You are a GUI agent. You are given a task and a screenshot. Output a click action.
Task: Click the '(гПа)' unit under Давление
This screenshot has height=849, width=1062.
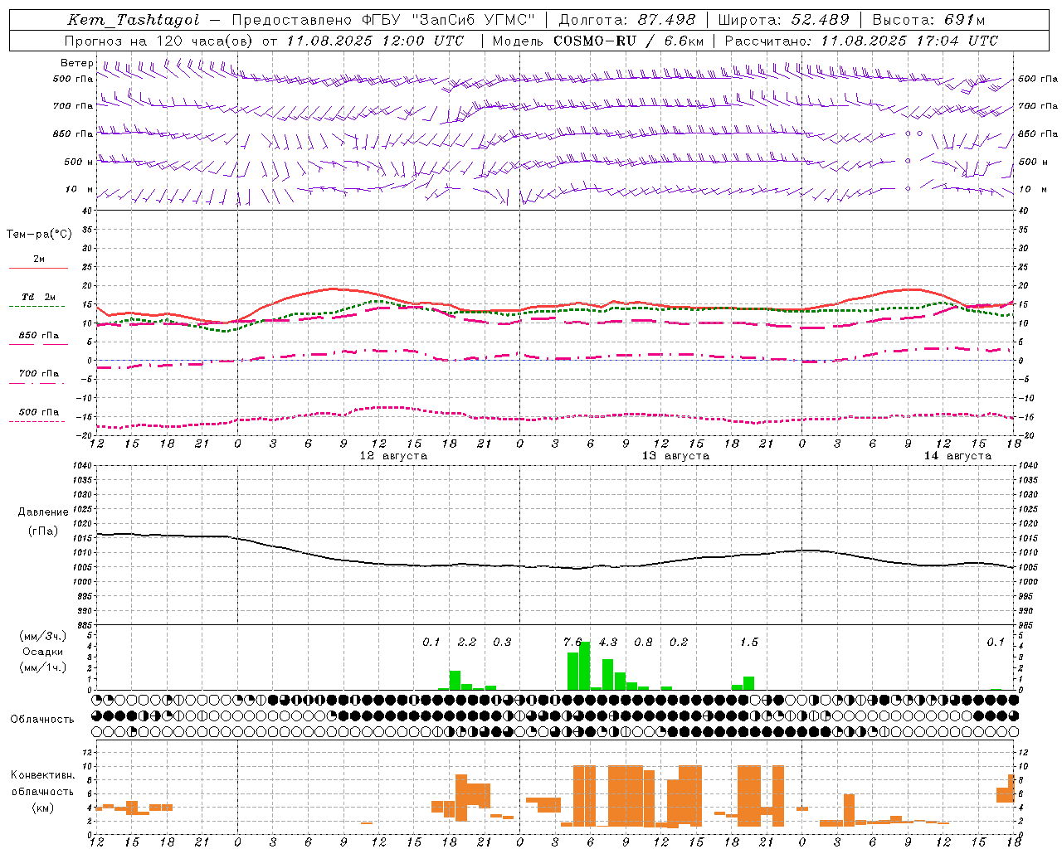[43, 531]
